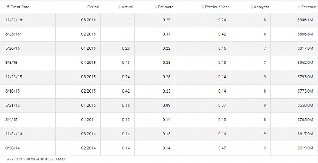Select the 8/23/16* event date cell

tap(13, 34)
